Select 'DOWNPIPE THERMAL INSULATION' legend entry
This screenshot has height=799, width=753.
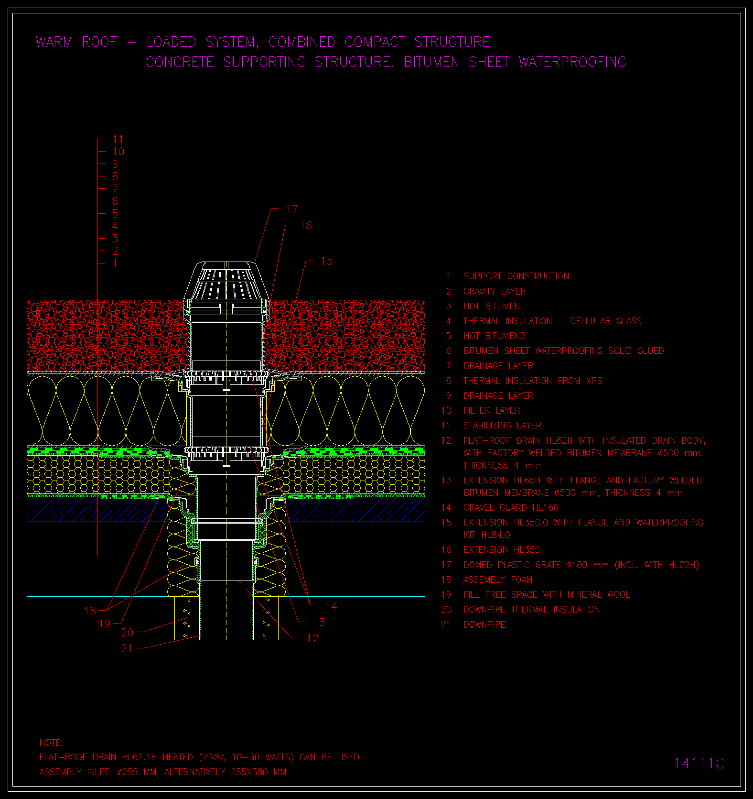coord(531,610)
